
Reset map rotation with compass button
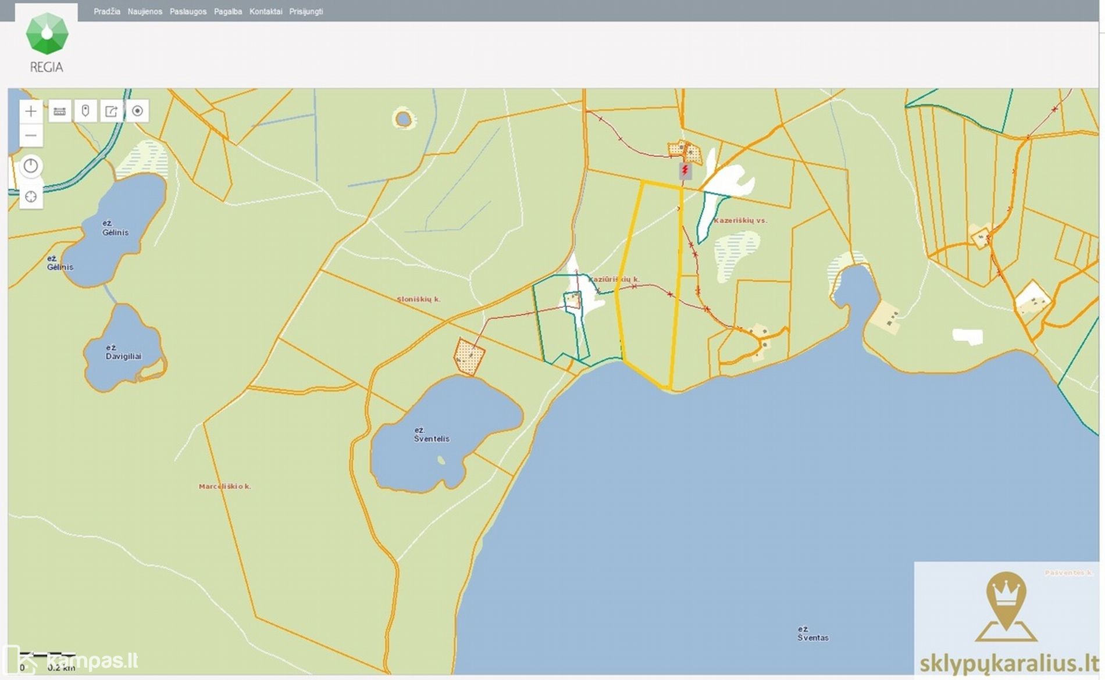(31, 166)
